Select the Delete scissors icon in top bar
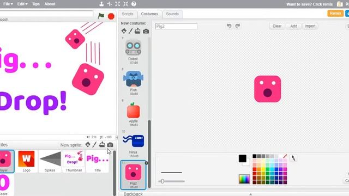 [110, 4]
